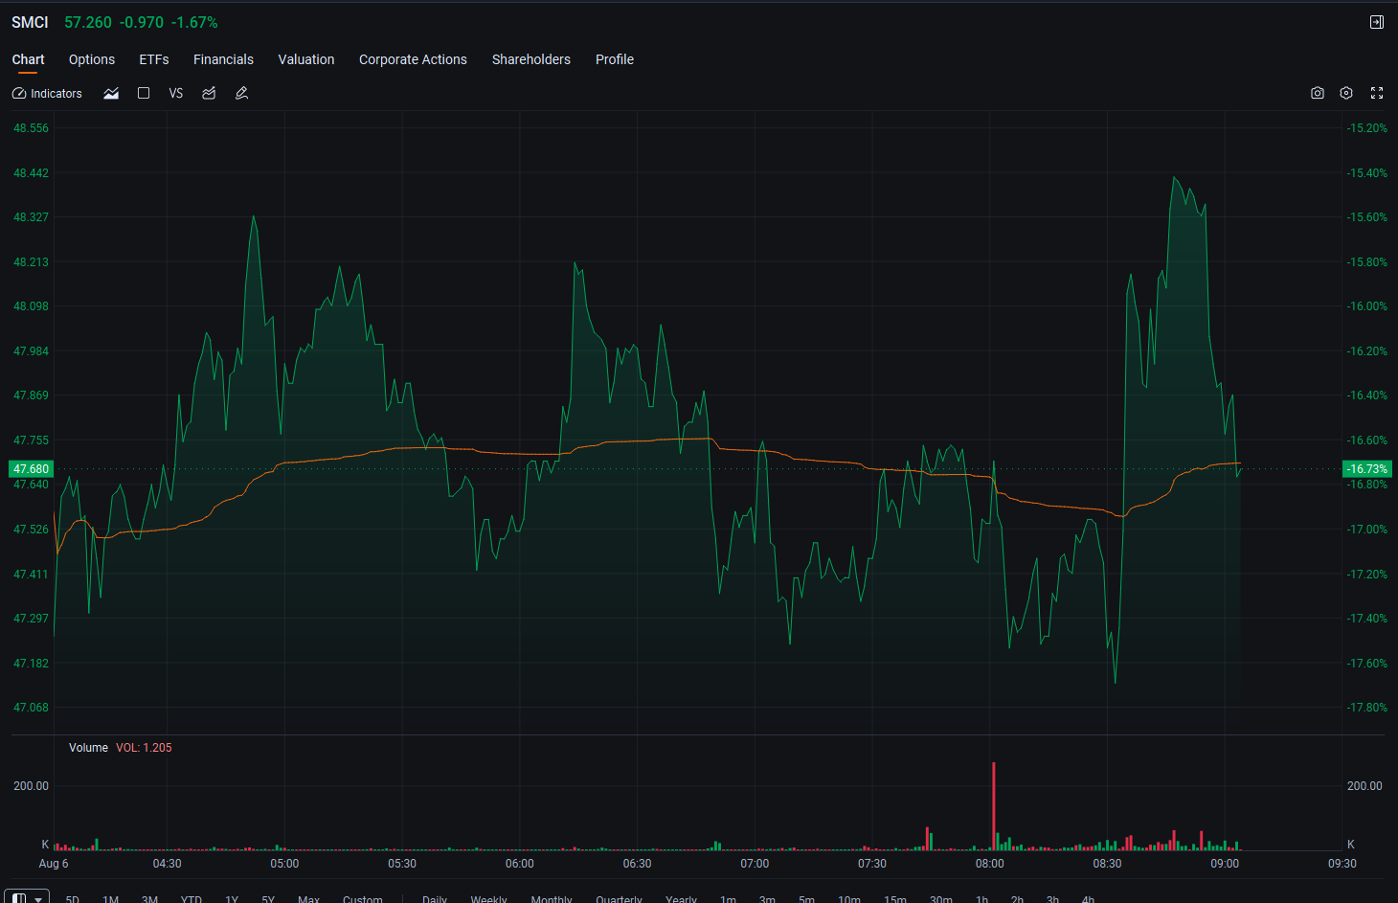Take a chart snapshot with camera icon
Image resolution: width=1398 pixels, height=903 pixels.
pyautogui.click(x=1318, y=93)
